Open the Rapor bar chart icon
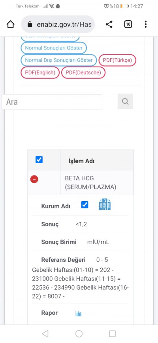 tap(79, 313)
